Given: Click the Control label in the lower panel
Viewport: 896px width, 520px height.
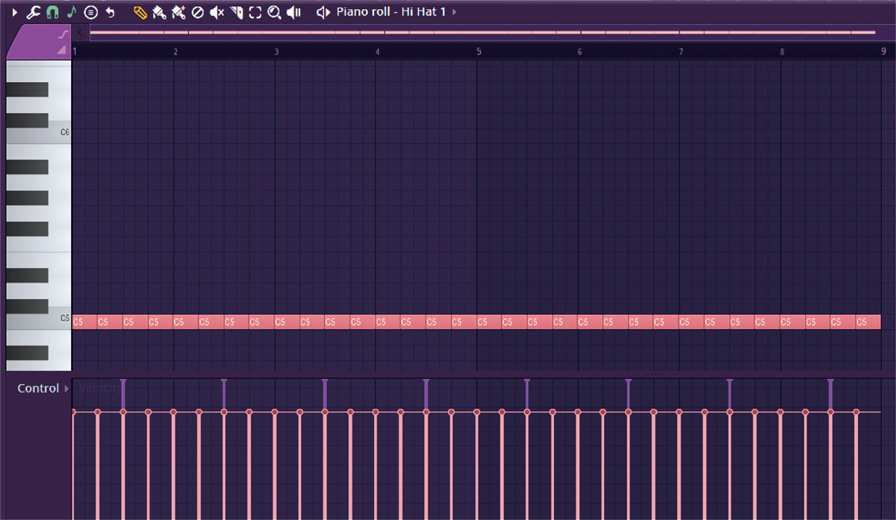Looking at the screenshot, I should 39,388.
